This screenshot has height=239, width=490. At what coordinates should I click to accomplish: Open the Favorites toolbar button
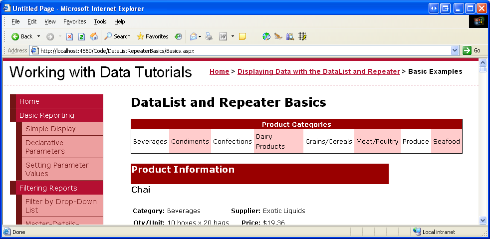(x=152, y=36)
